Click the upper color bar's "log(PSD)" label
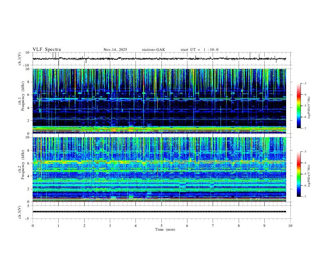The width and height of the screenshot is (327, 253). (309, 107)
